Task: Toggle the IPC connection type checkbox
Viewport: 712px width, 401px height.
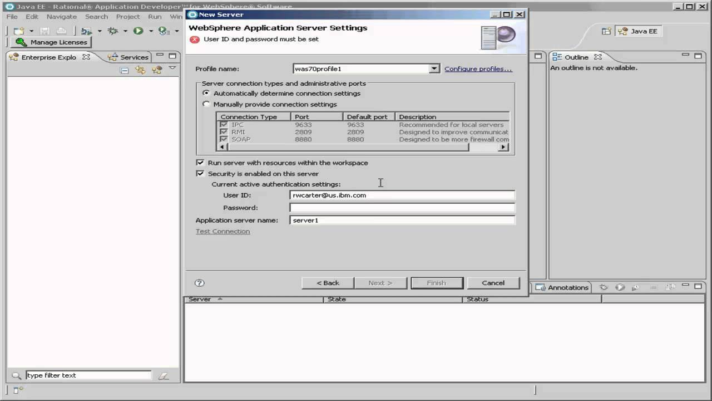Action: tap(224, 125)
